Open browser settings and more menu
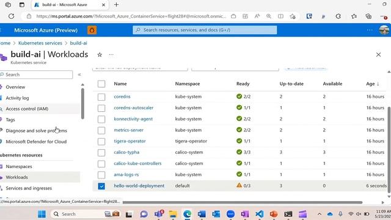The width and height of the screenshot is (391, 220). tap(384, 16)
